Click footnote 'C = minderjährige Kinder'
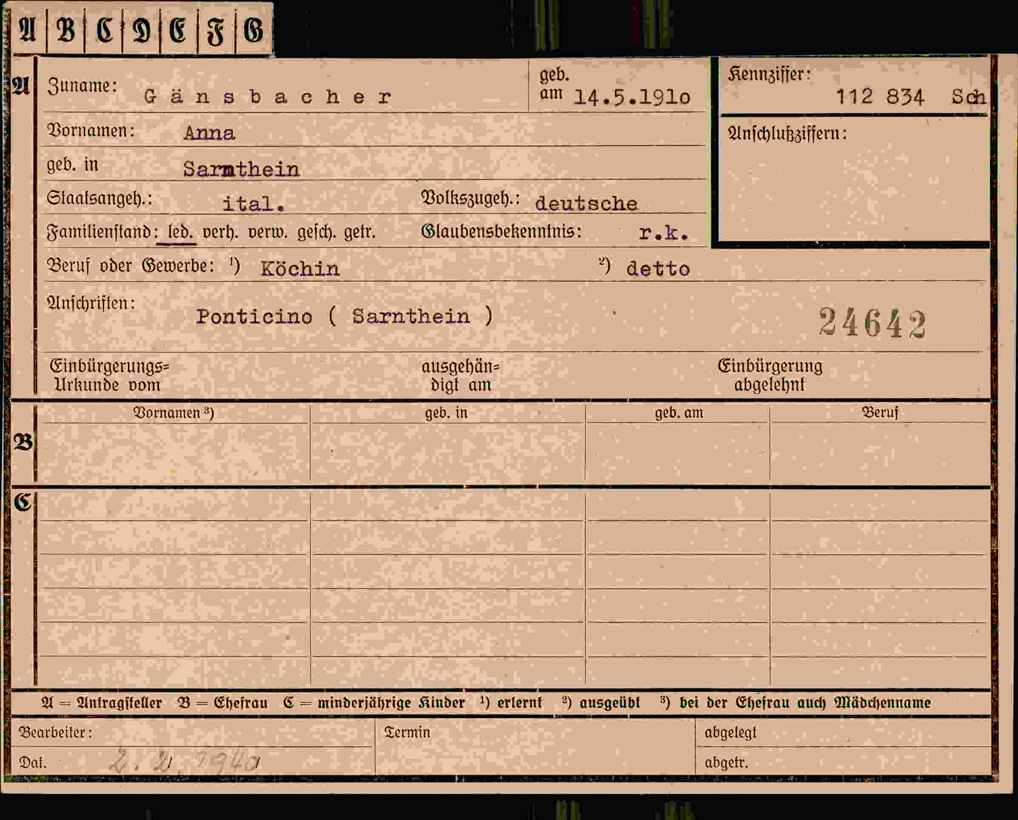 pyautogui.click(x=374, y=703)
